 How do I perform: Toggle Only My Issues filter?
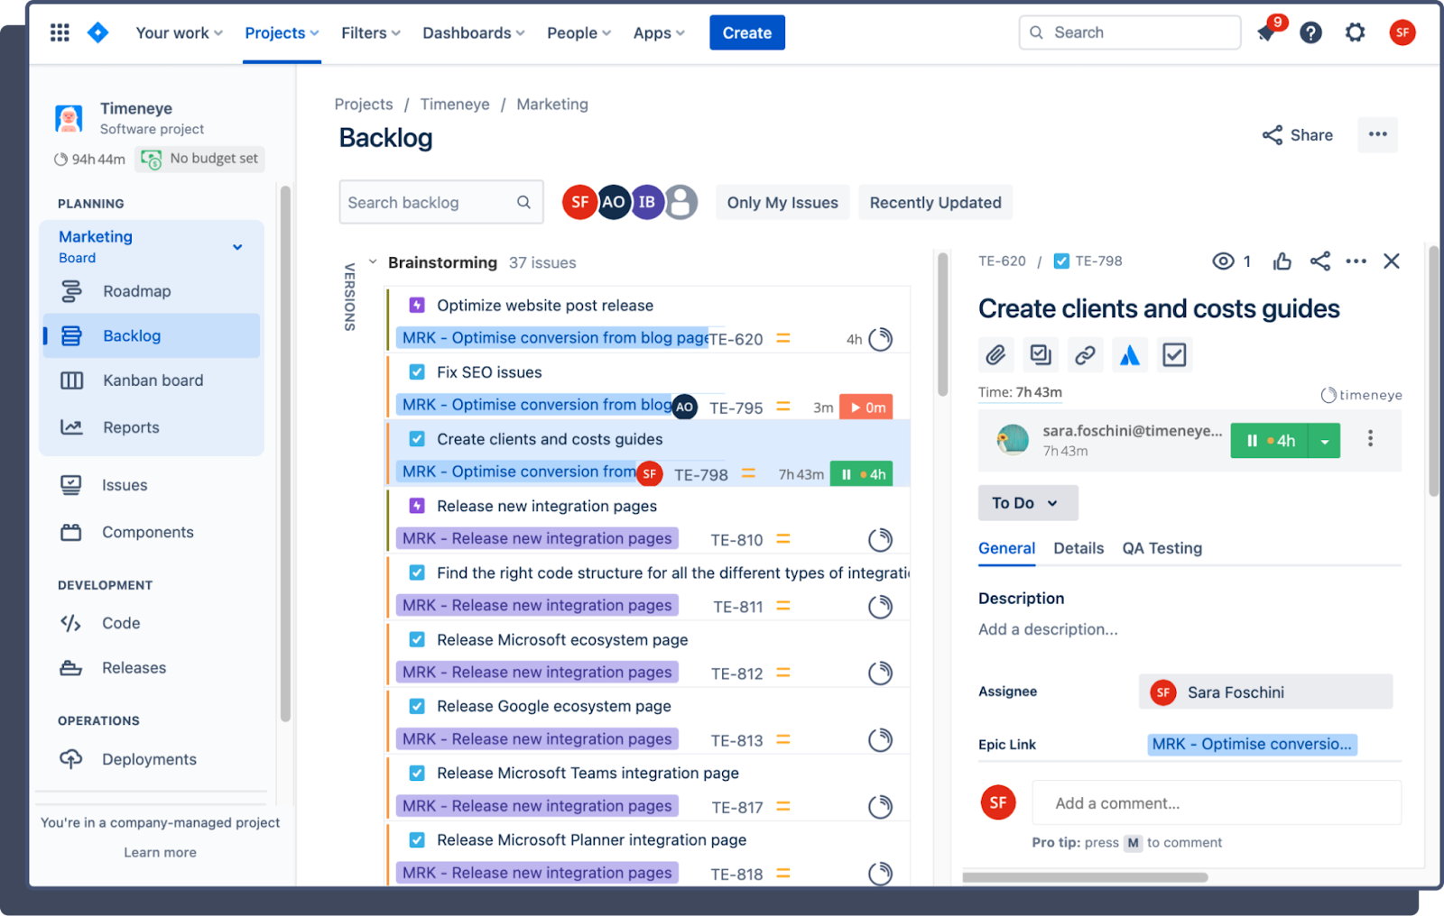point(782,203)
